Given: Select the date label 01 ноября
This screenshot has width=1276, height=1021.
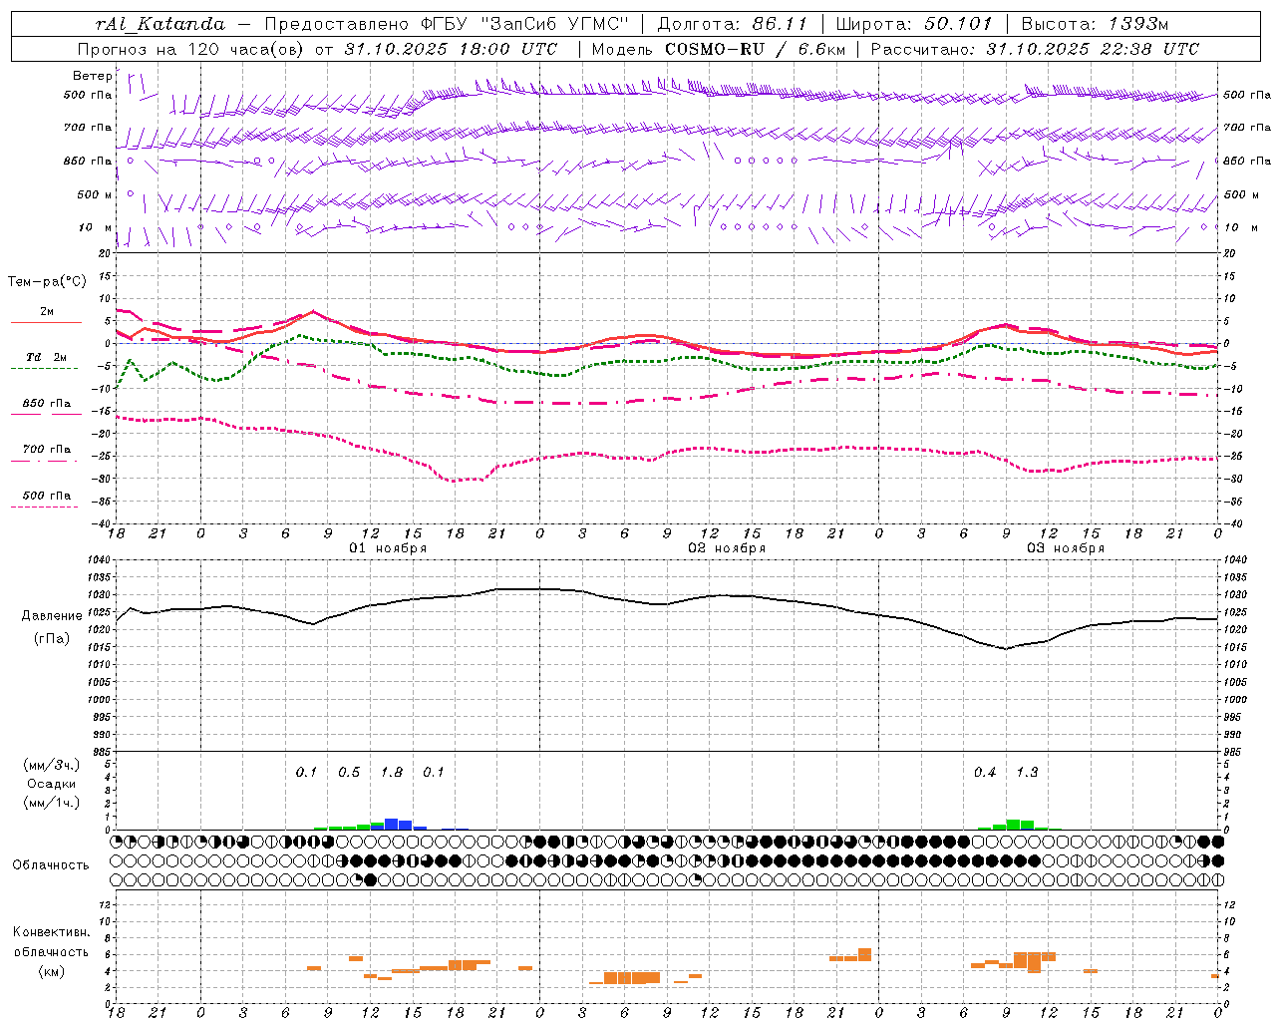Looking at the screenshot, I should pos(388,548).
